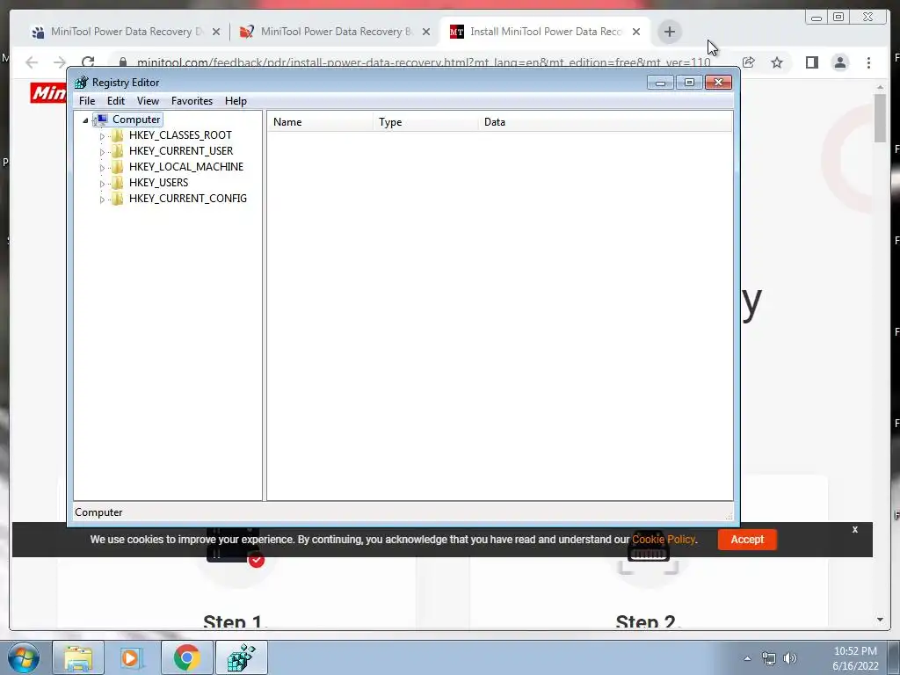Click the Registry Editor title bar icon

[x=82, y=83]
